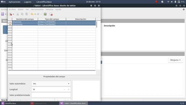Image resolution: width=186 pixels, height=105 pixels.
Task: Click the eos logo in top panel
Action: coord(3,2)
